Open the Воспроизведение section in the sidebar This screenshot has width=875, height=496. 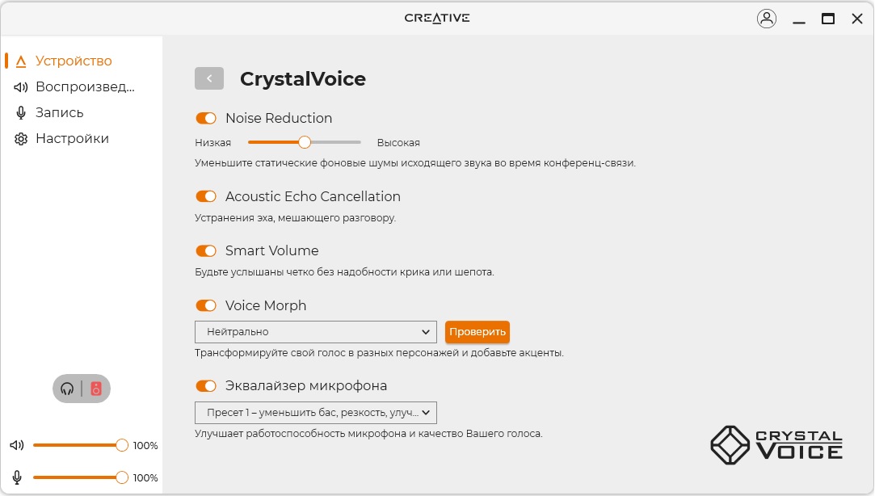tap(84, 87)
